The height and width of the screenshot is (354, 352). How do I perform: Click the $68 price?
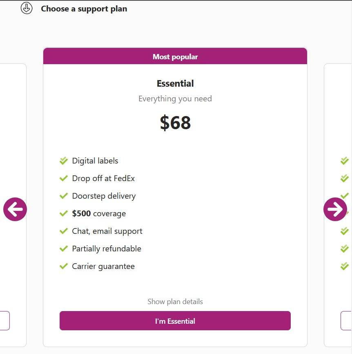point(175,123)
